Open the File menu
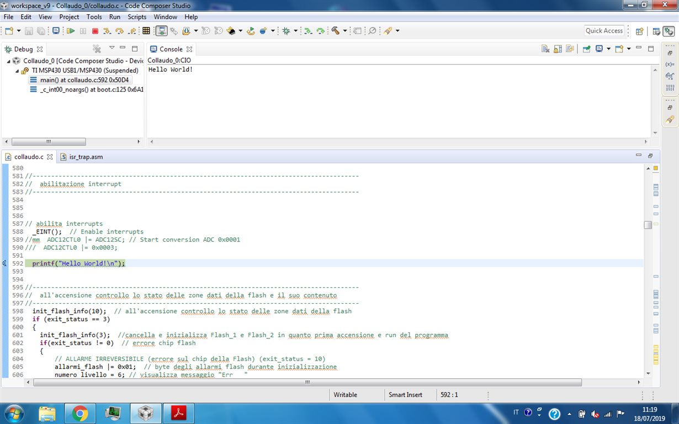679x424 pixels. (x=8, y=17)
